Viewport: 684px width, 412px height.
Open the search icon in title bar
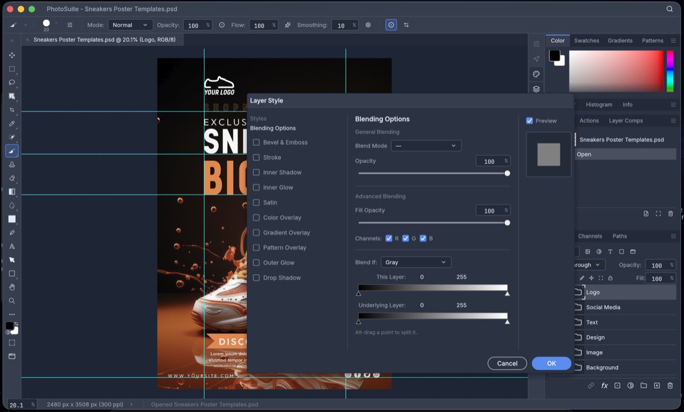point(670,9)
